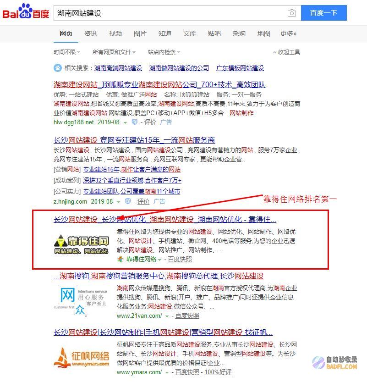Open 百度快照 for www.ymars.com result
Screen dimensions: 367x382
click(x=187, y=372)
